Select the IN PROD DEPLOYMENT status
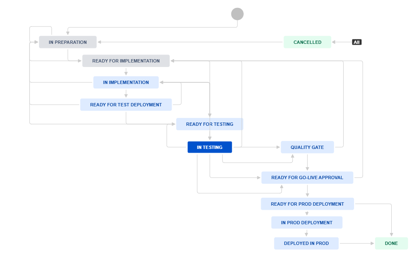Screen dimensions: 417x259 307,223
